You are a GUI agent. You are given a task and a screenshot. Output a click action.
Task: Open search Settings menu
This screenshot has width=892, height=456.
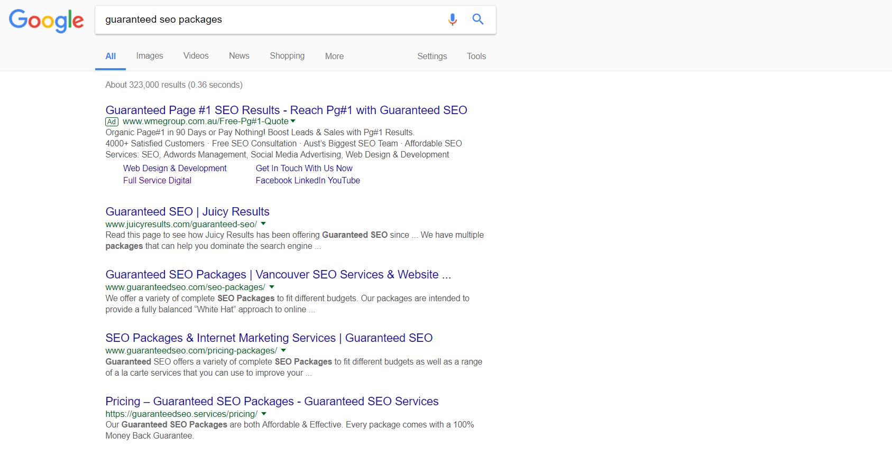[x=432, y=56]
